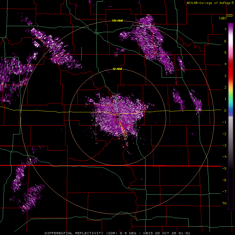This screenshot has width=235, height=235.
Task: Select the -7 dB scale tick label
Action: [x=224, y=192]
